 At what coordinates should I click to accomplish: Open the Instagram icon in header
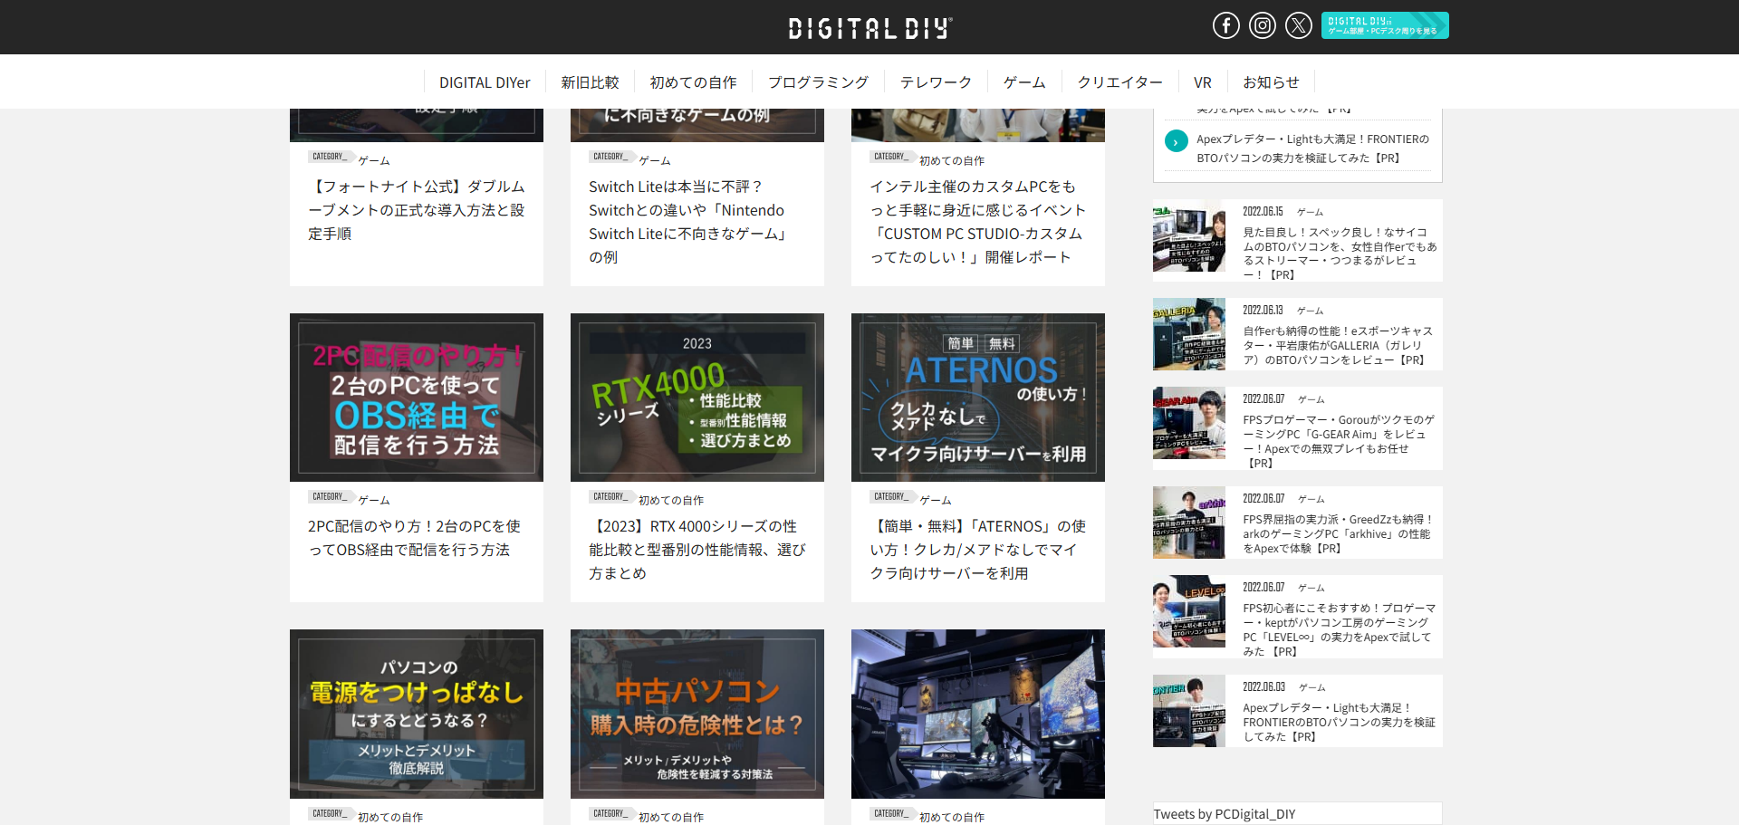pyautogui.click(x=1262, y=25)
